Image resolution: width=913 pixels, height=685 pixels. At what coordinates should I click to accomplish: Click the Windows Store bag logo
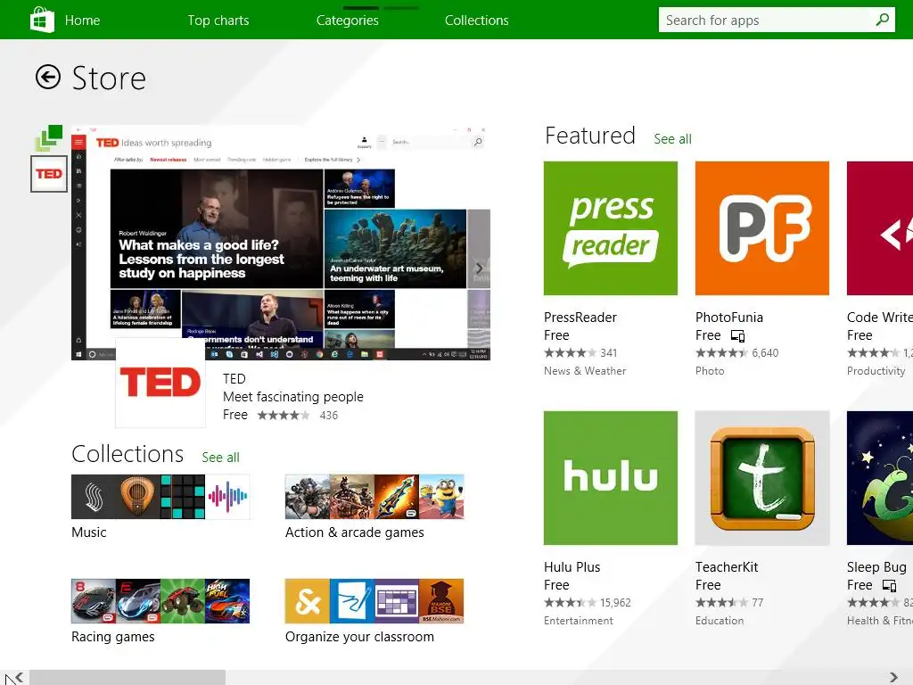coord(42,20)
